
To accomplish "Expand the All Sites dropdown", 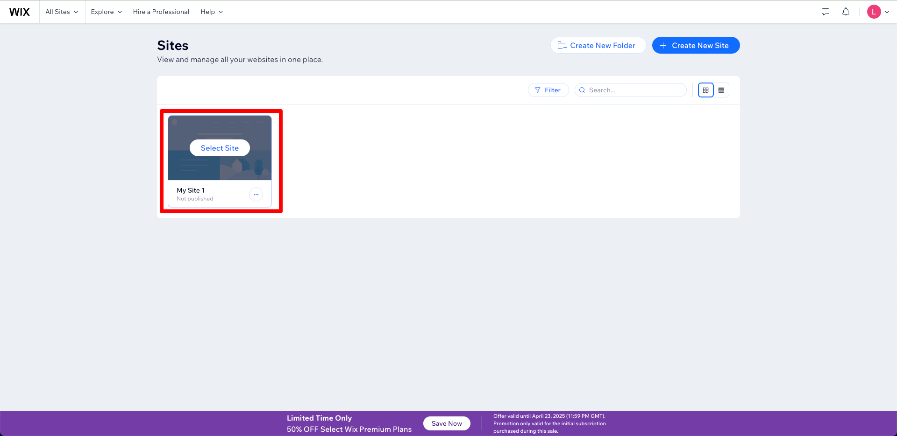I will (x=62, y=12).
